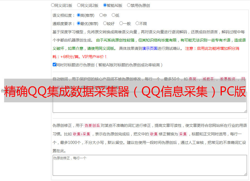
Task: Set 语义相似度 to 中
Action: pyautogui.click(x=101, y=15)
